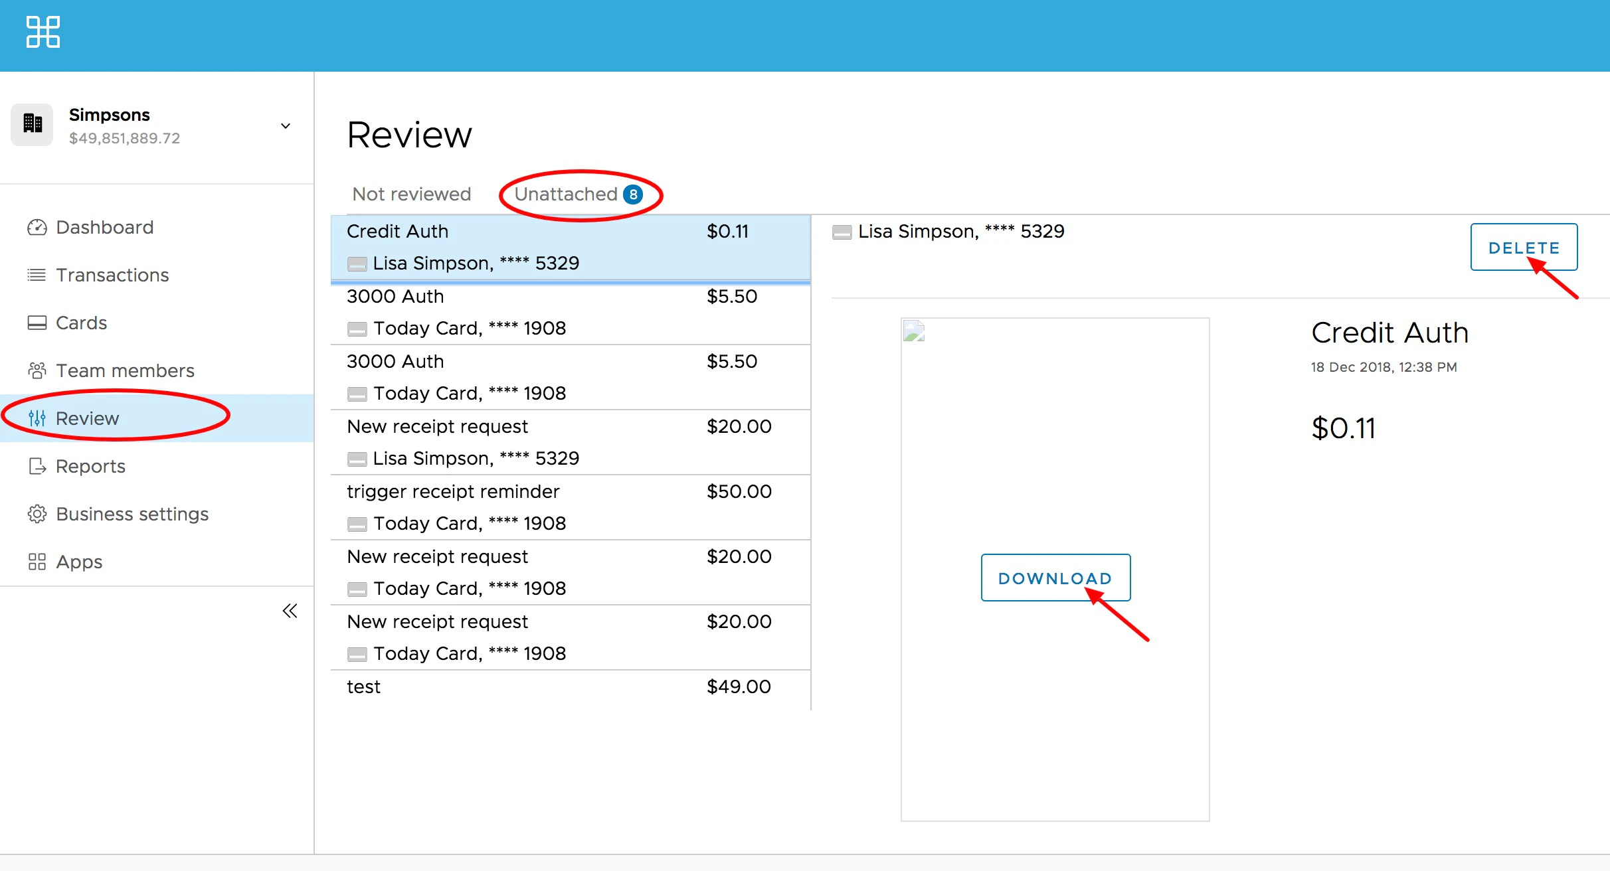Collapse sidebar with double chevron

pyautogui.click(x=290, y=611)
